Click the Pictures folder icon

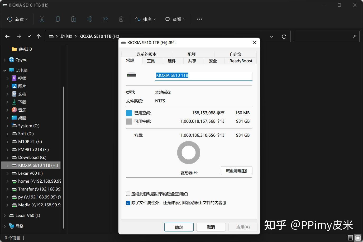(14, 86)
